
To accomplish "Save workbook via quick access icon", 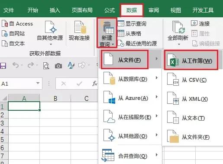I will [3, 66].
